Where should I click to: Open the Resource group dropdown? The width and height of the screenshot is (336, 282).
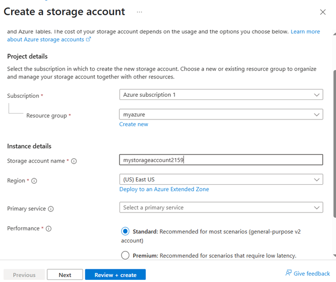coord(221,114)
